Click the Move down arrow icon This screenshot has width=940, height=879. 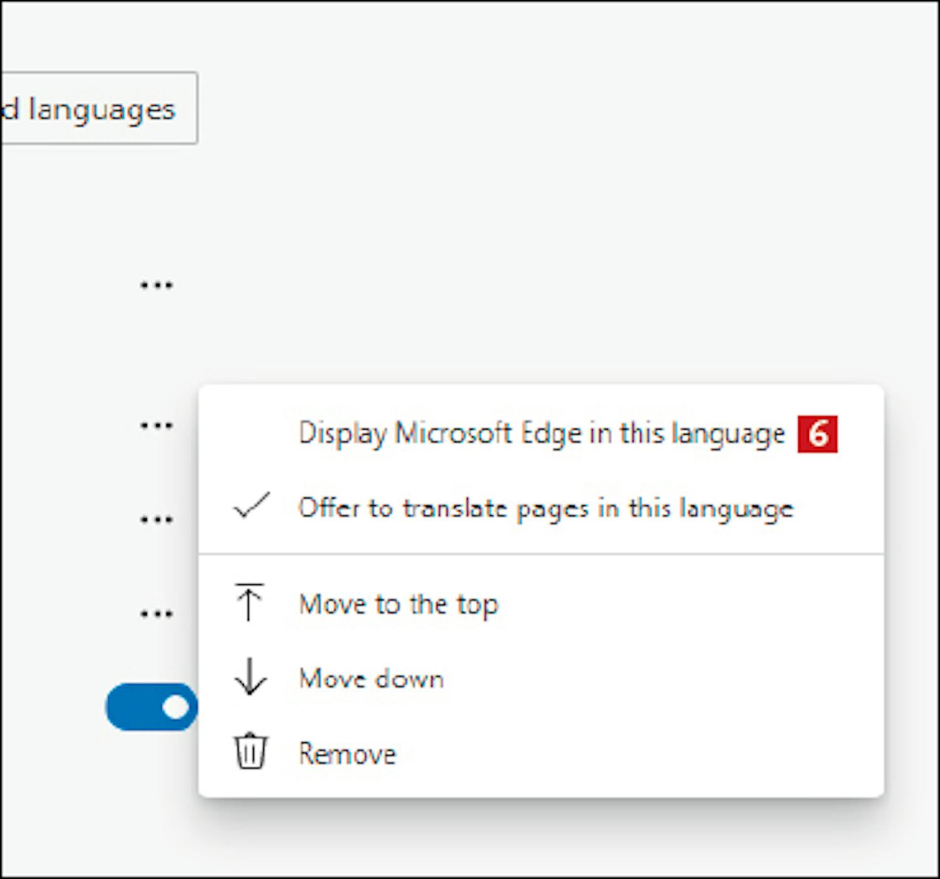[x=250, y=677]
